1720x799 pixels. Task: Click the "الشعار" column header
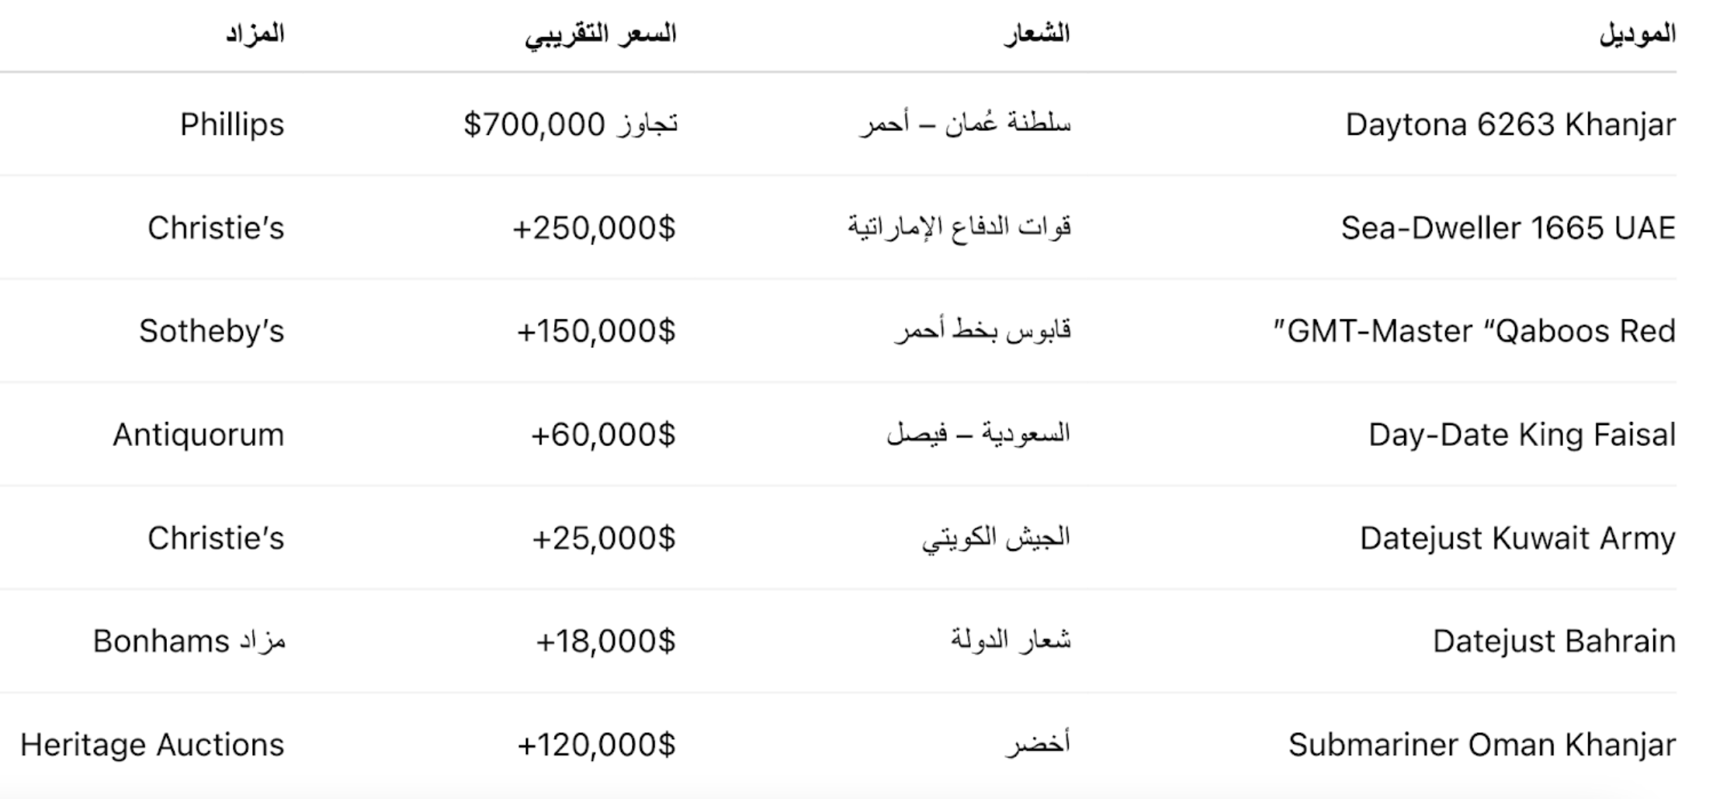click(1036, 35)
